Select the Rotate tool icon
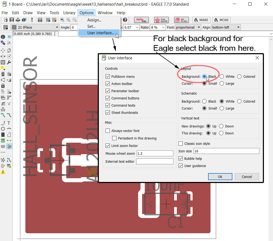This screenshot has width=273, height=241. (9, 56)
